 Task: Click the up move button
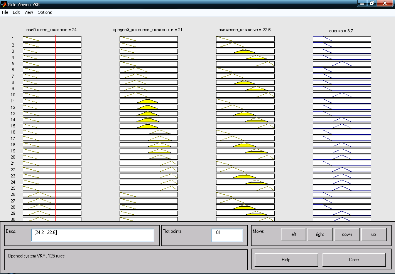[x=373, y=234]
